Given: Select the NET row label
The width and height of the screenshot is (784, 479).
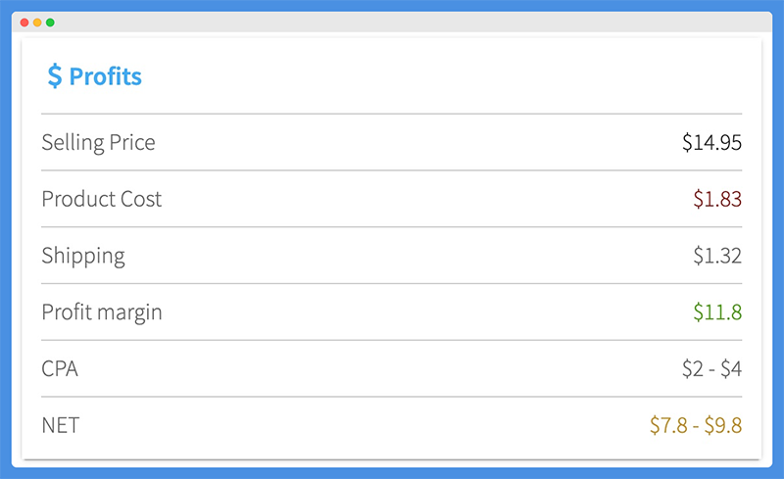Looking at the screenshot, I should (x=61, y=425).
